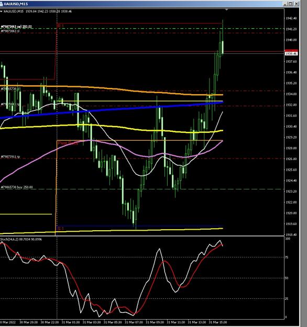This screenshot has width=307, height=327.
Task: Click time axis label 31 Mar 01:30
Action: point(71,322)
